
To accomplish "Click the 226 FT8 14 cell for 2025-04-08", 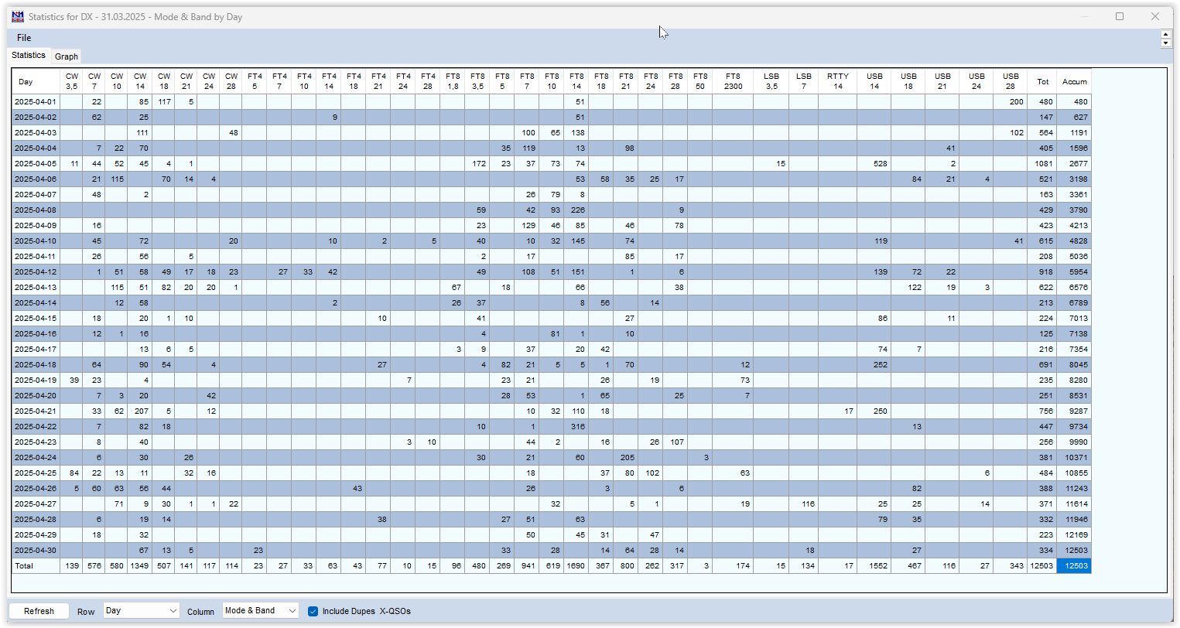I will [x=576, y=210].
